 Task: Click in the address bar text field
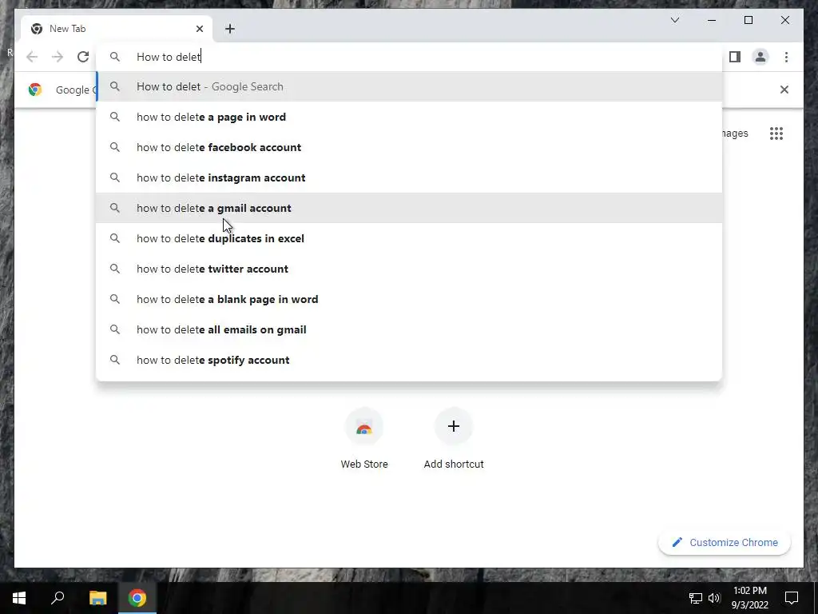[409, 57]
